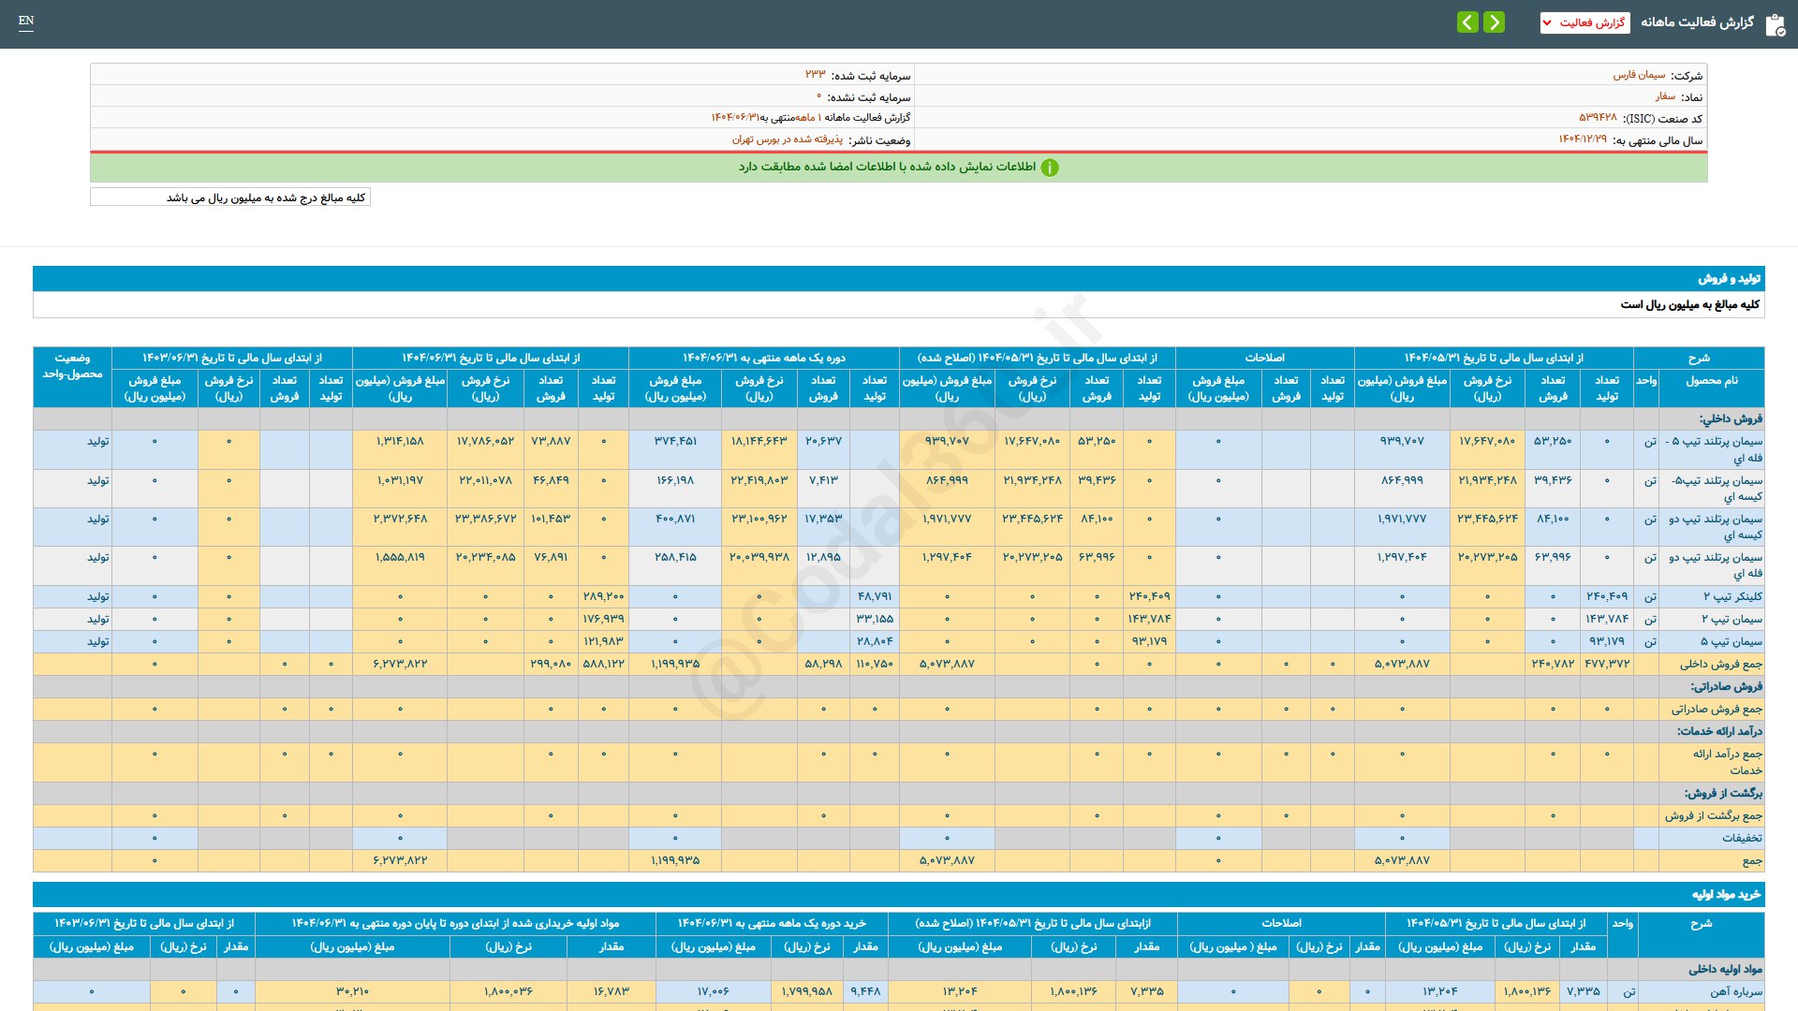
Task: Click the سفار symbol link
Action: pyautogui.click(x=1665, y=96)
